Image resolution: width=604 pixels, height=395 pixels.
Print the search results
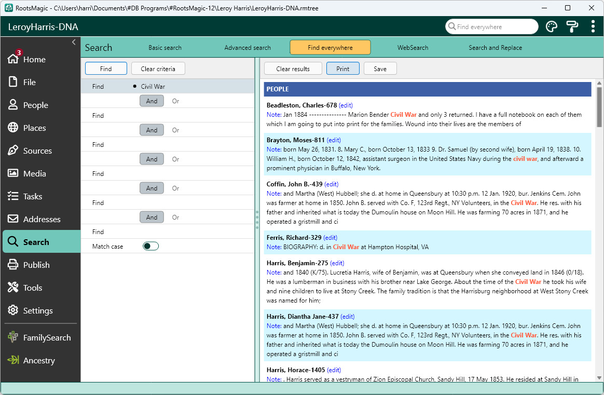[x=343, y=69]
